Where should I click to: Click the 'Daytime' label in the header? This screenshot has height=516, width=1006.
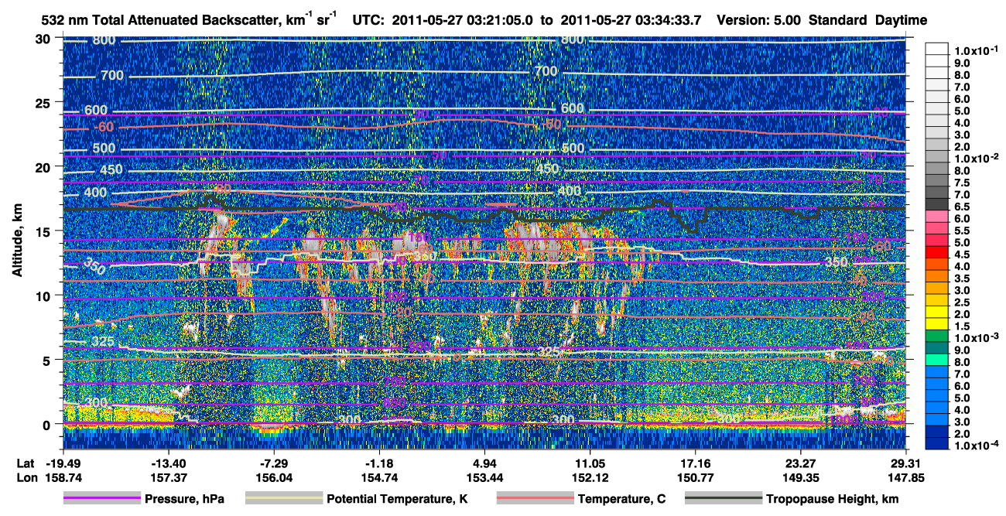[902, 21]
